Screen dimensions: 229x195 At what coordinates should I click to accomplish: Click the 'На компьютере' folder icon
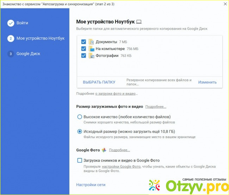[91, 49]
